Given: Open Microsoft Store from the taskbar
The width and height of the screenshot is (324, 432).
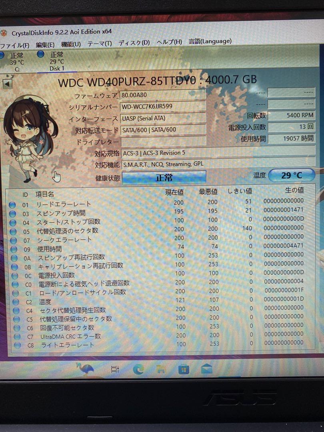Looking at the screenshot, I should [184, 369].
